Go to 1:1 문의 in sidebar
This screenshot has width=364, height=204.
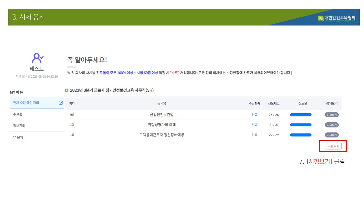click(x=18, y=137)
